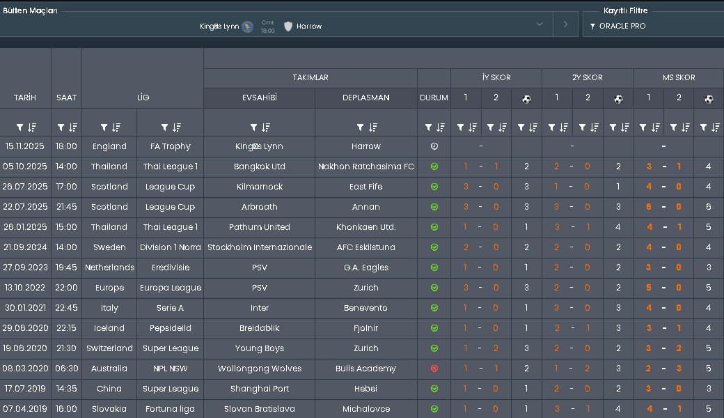Filter İY SKOR home goals column

click(460, 127)
